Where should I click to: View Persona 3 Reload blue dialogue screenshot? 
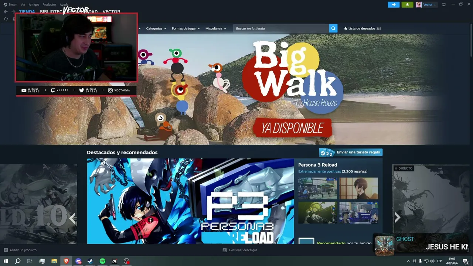tap(359, 212)
